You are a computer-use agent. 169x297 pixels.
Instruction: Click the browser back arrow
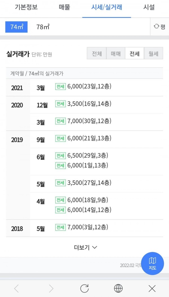click(16, 289)
